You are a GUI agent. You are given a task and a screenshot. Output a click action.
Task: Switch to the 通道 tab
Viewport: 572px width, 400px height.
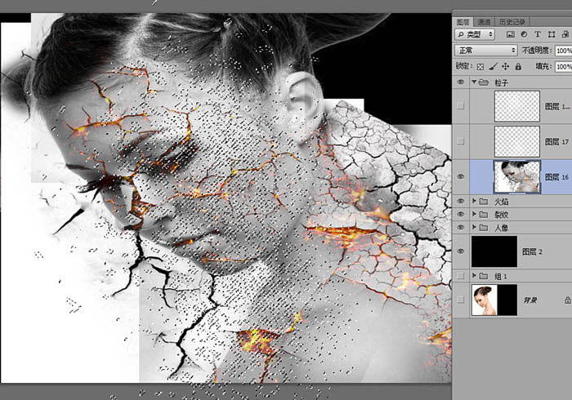coord(484,22)
